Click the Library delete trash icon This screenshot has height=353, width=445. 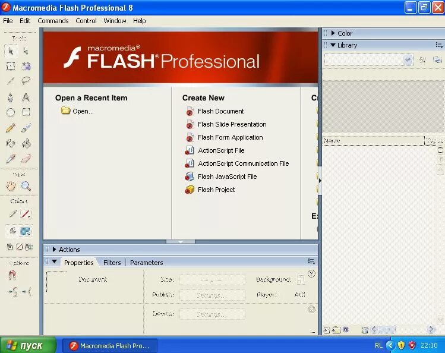(x=365, y=330)
